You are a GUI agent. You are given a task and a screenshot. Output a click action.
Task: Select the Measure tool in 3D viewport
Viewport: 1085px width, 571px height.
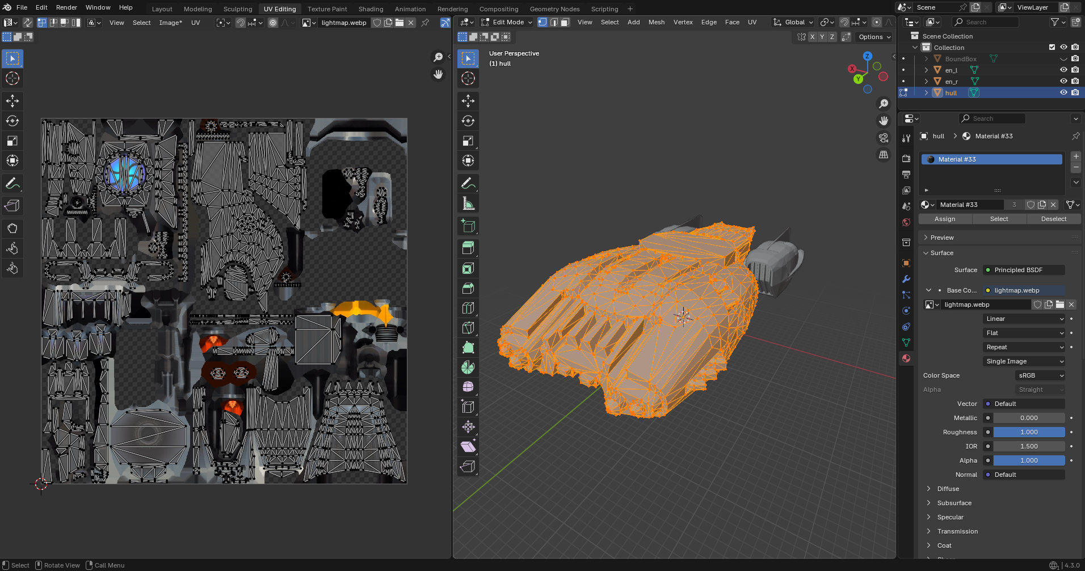pyautogui.click(x=468, y=204)
